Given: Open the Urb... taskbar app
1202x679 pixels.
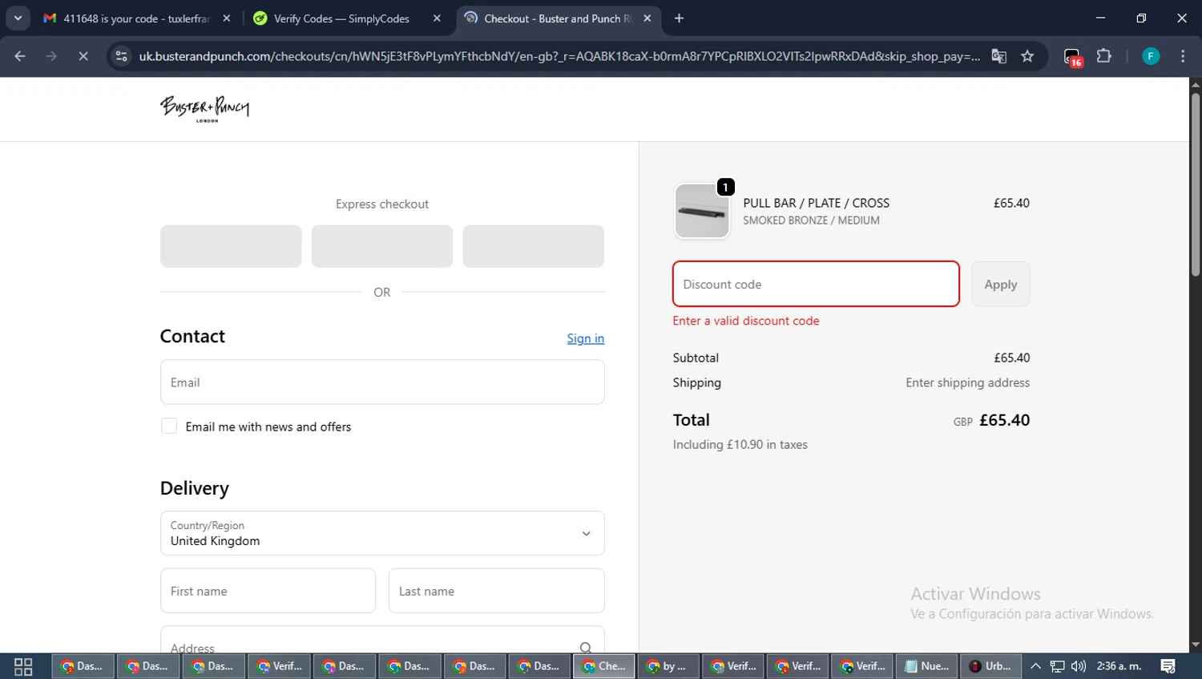Looking at the screenshot, I should [x=991, y=666].
